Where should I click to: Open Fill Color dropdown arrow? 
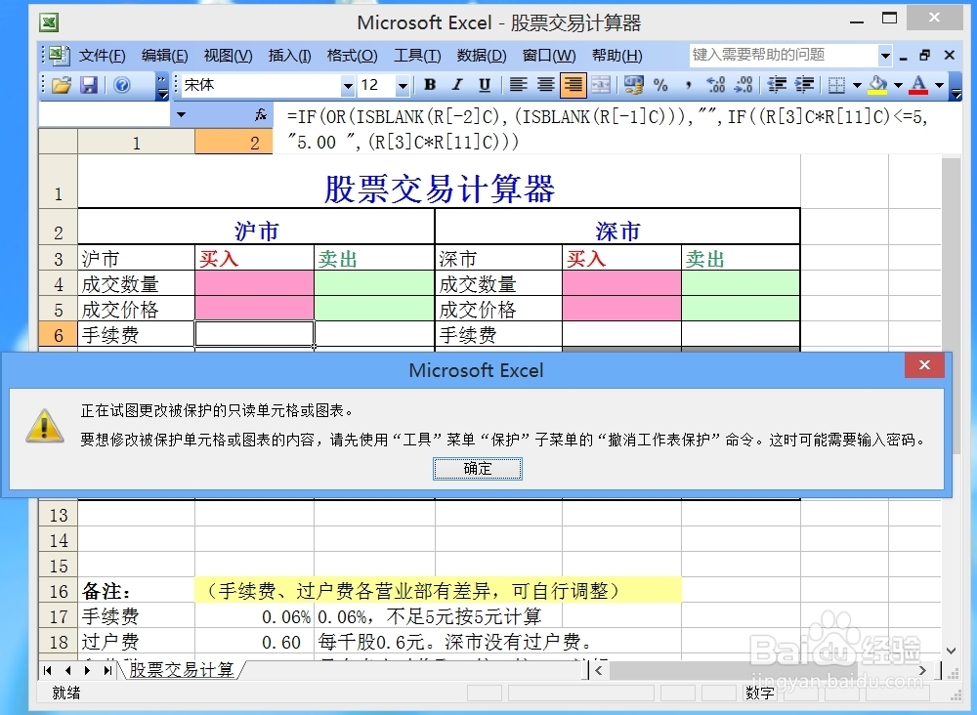899,85
